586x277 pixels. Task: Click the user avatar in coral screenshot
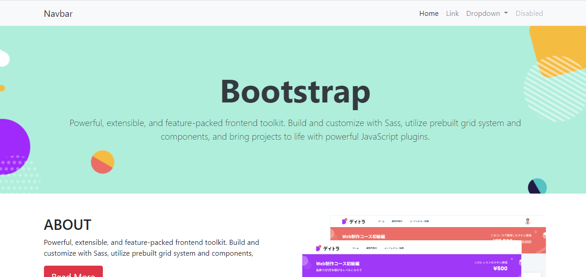point(527,221)
